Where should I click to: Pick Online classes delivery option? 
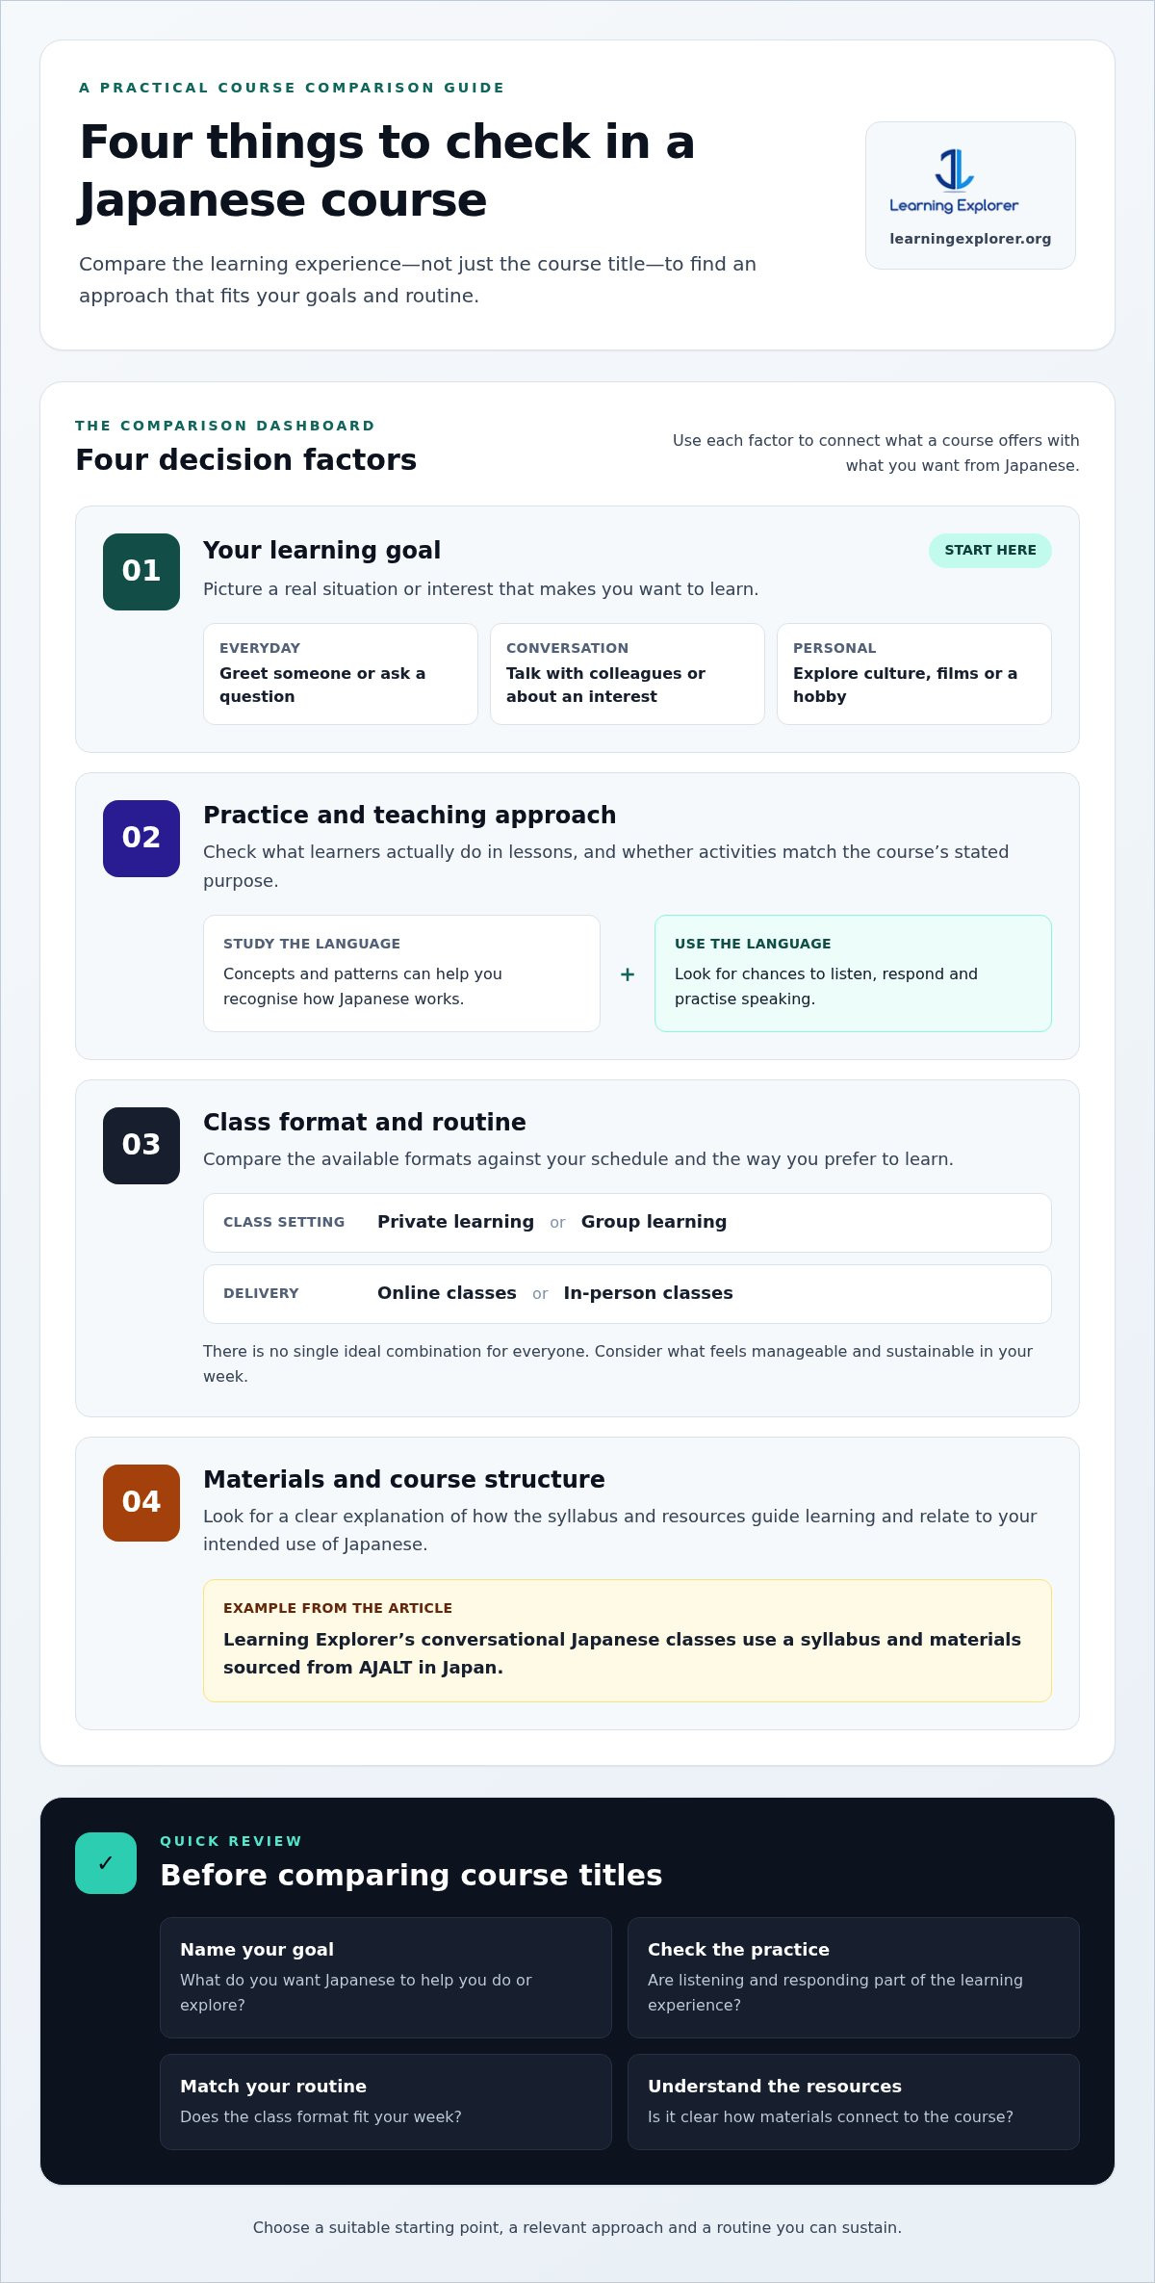pyautogui.click(x=447, y=1293)
